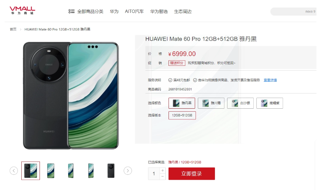Show next product thumbnails arrow

click(128, 171)
